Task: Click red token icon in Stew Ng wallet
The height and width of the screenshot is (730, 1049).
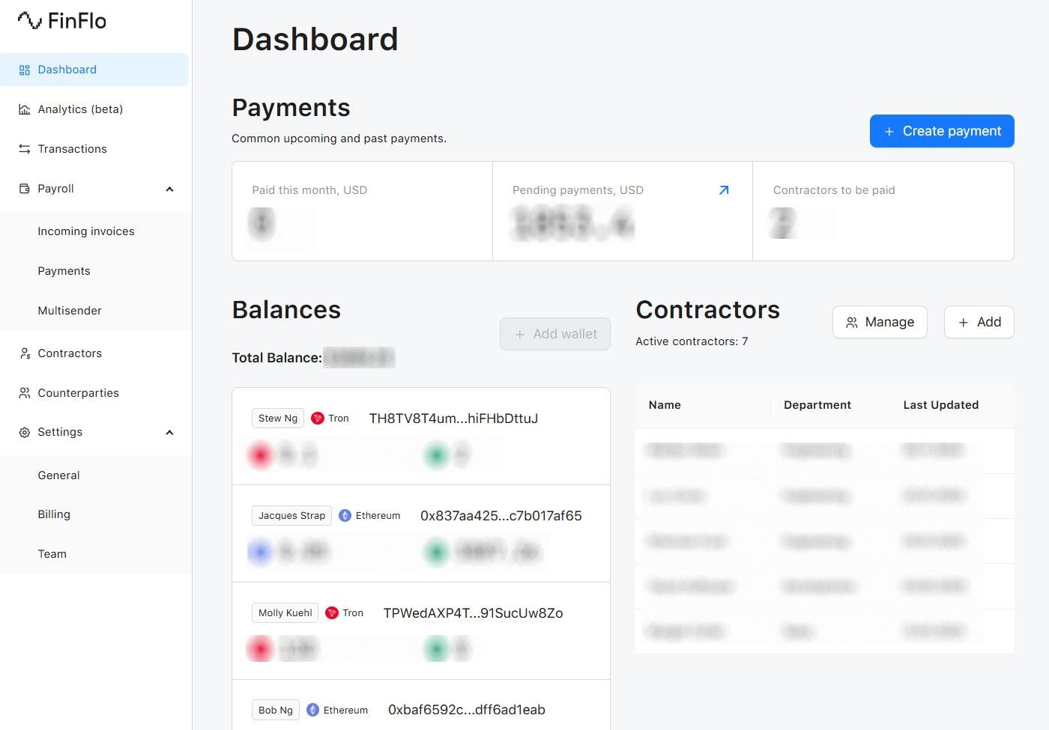Action: click(261, 454)
